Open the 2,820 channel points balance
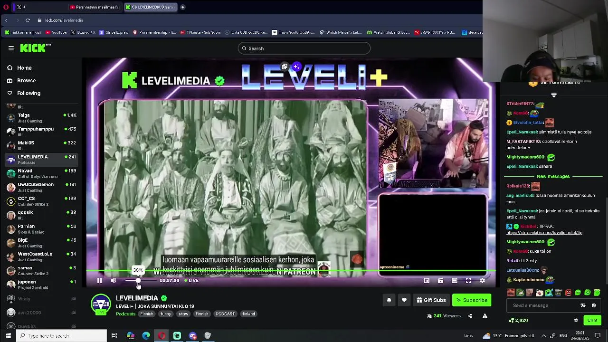Viewport: 608px width, 342px height. (518, 321)
